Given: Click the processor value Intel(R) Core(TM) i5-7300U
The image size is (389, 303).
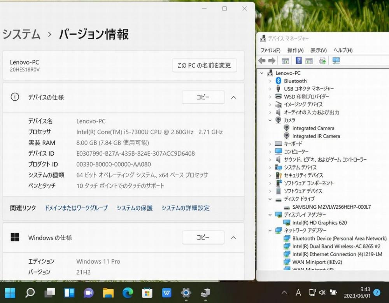Looking at the screenshot, I should click(149, 132).
